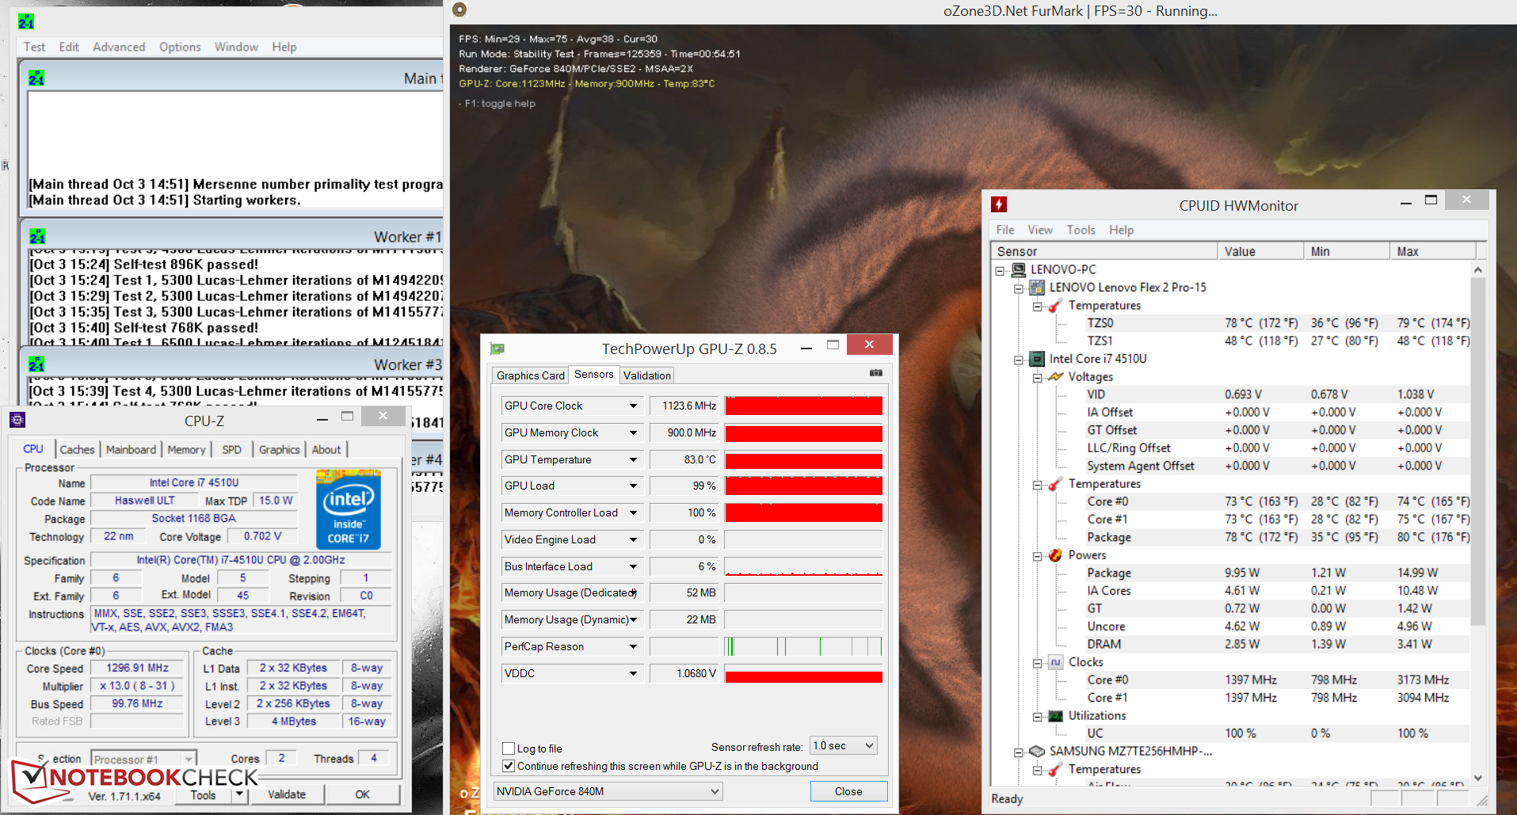Collapse the Voltages tree node
The width and height of the screenshot is (1517, 815).
pos(1038,378)
